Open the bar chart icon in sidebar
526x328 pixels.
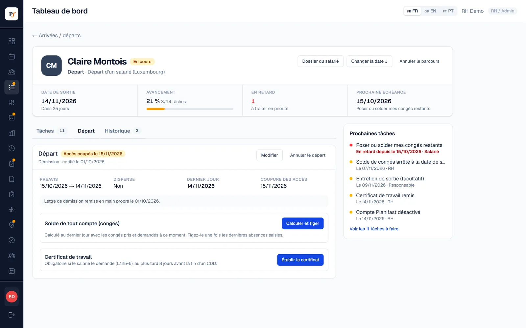[x=12, y=133]
